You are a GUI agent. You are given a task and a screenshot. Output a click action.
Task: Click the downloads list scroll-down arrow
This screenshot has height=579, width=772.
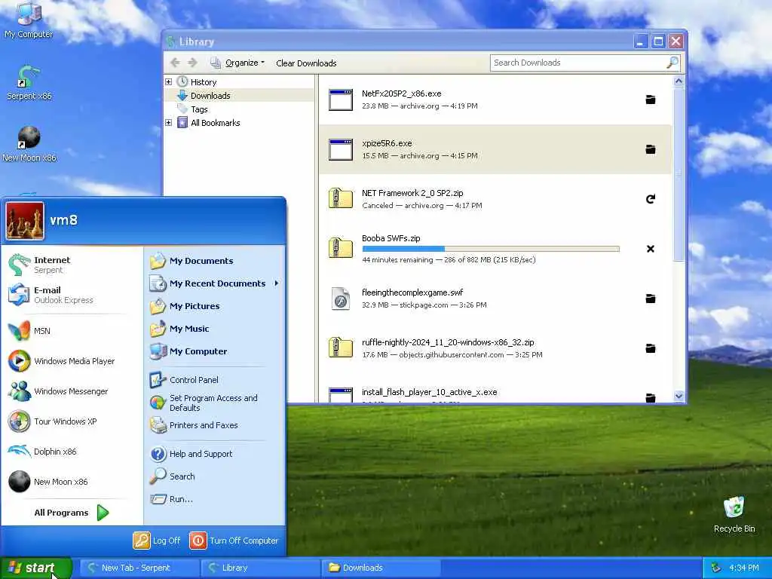679,396
